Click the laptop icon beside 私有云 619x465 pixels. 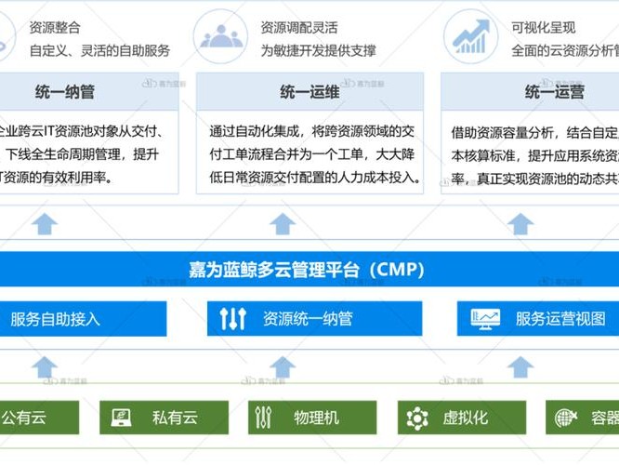coord(121,418)
